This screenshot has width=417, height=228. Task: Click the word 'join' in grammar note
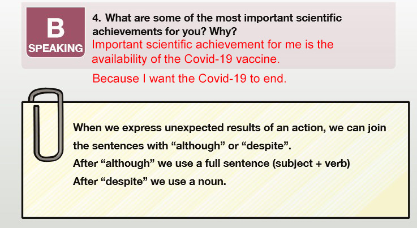377,128
